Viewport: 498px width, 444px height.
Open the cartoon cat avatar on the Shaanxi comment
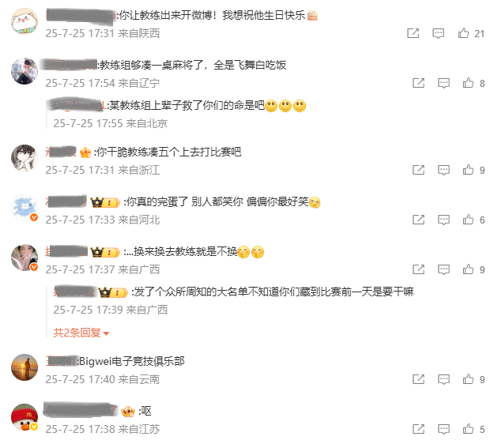tap(25, 21)
